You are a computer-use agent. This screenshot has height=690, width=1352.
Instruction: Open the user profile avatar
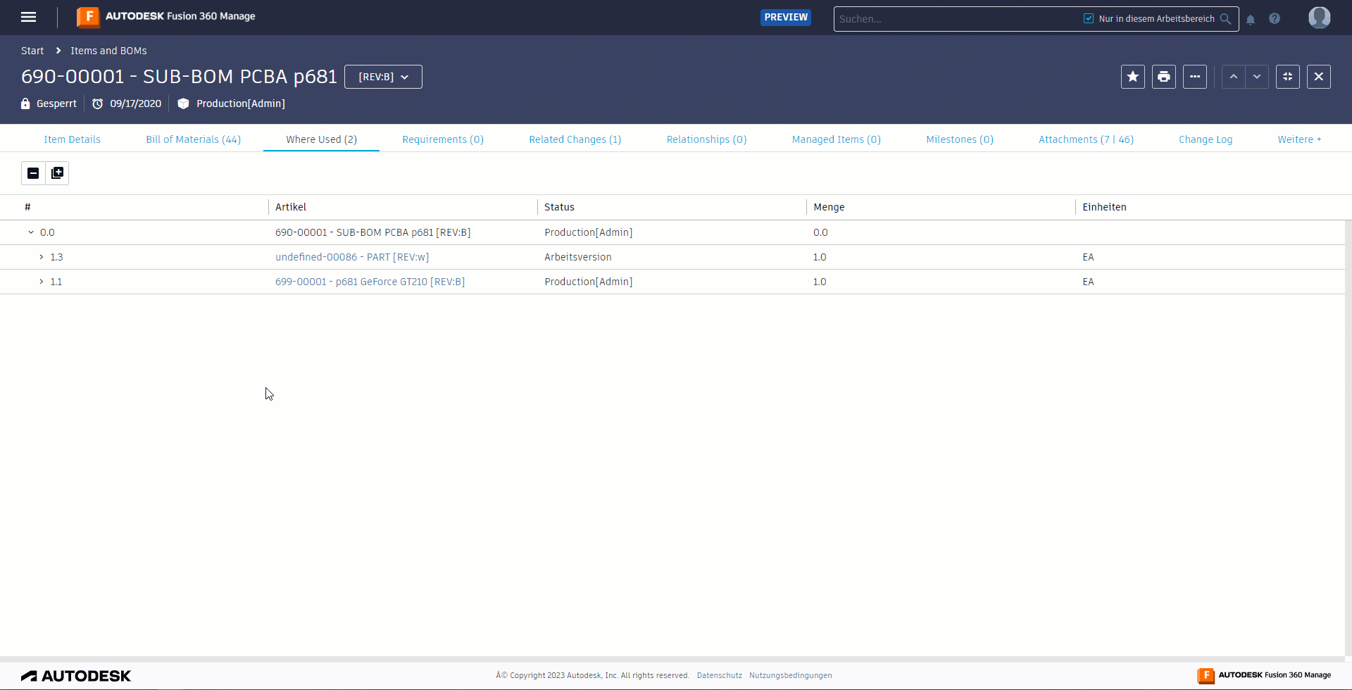pyautogui.click(x=1320, y=18)
